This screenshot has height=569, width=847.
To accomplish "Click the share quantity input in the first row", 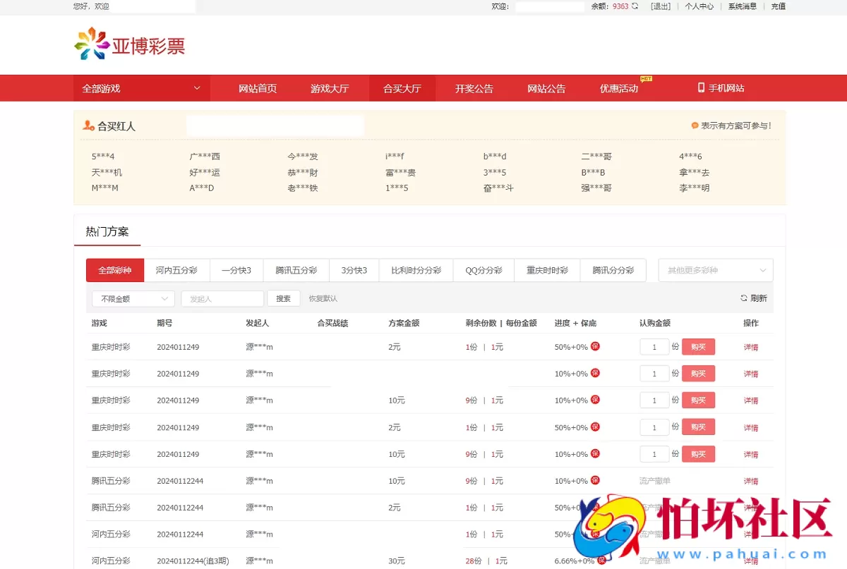I will tap(654, 346).
